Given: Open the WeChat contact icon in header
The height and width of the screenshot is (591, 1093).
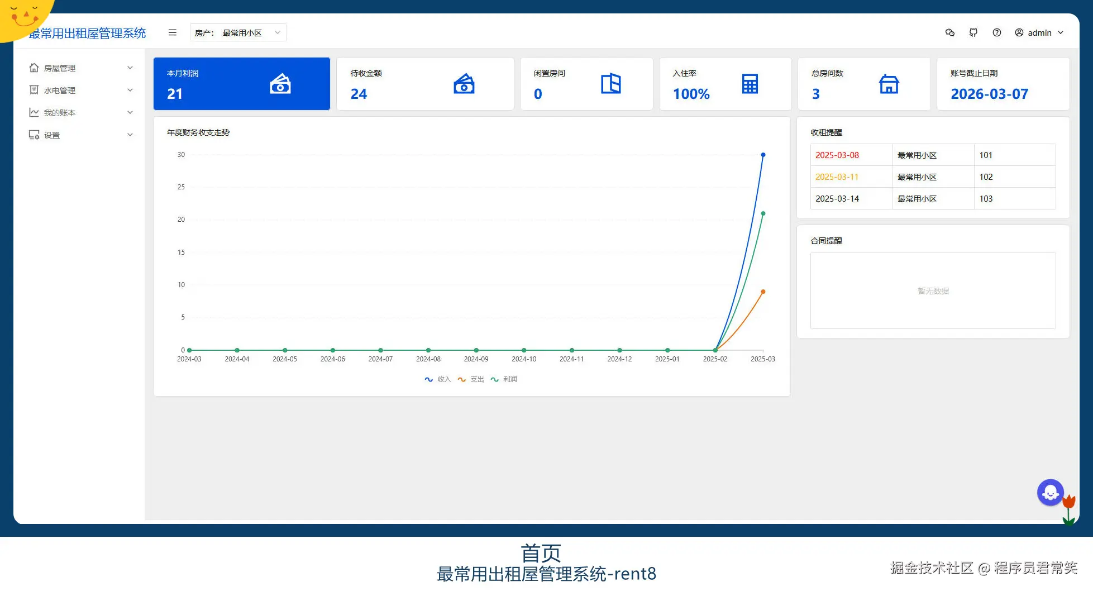Looking at the screenshot, I should [950, 32].
